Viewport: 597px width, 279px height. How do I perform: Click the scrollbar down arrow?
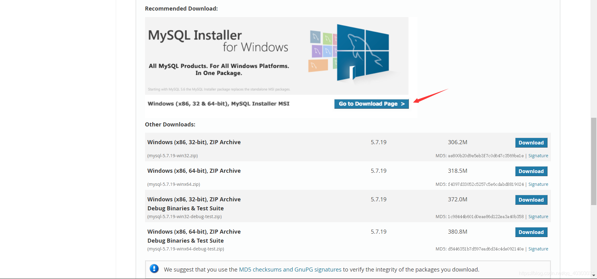pos(594,275)
